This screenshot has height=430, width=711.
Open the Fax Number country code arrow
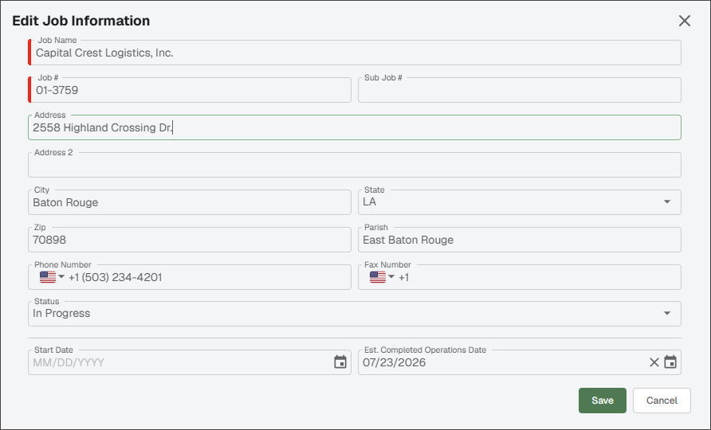(391, 277)
